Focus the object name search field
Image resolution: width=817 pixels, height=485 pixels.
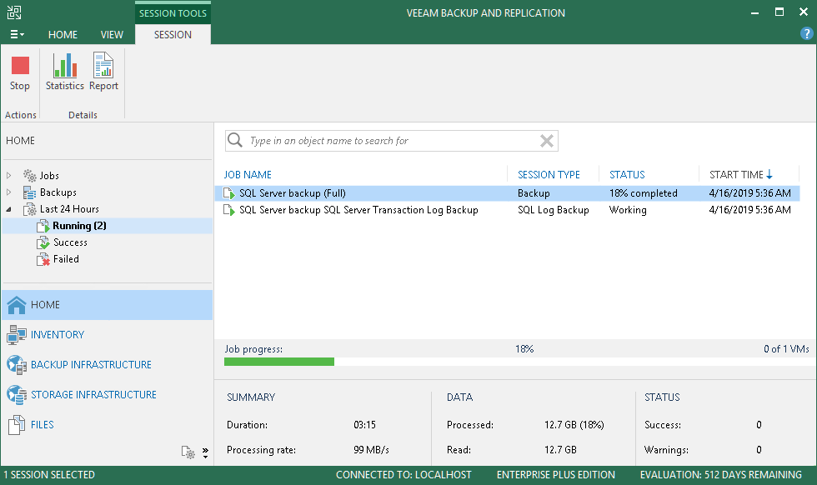[391, 141]
